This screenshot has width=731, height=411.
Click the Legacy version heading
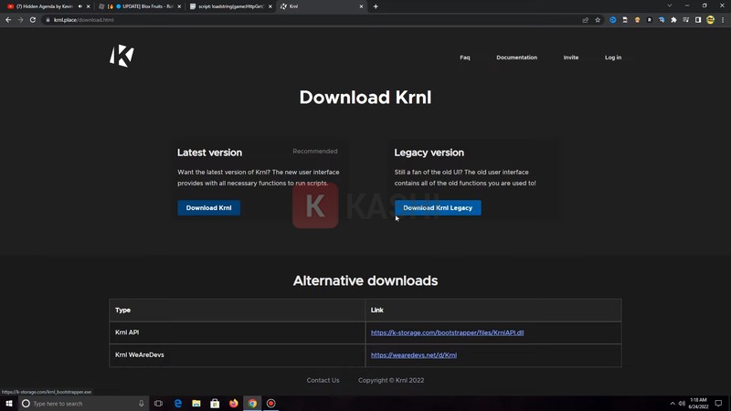pyautogui.click(x=429, y=153)
